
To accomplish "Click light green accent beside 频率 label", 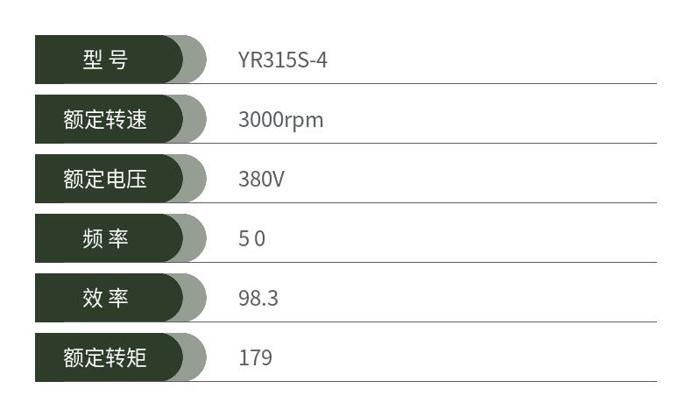I will point(196,238).
